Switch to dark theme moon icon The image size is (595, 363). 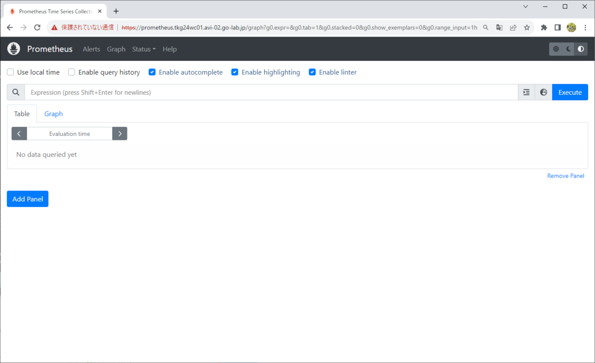[x=569, y=49]
